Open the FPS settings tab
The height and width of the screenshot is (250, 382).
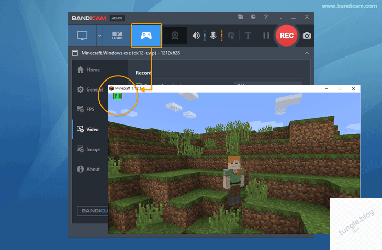[x=86, y=109]
